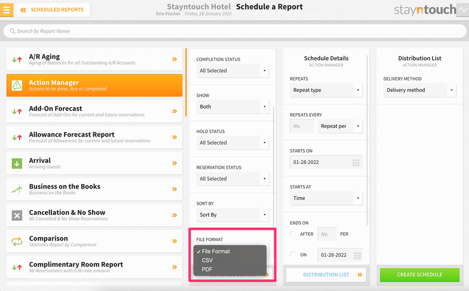Open the hamburger main menu
Image resolution: width=469 pixels, height=291 pixels.
pyautogui.click(x=6, y=10)
